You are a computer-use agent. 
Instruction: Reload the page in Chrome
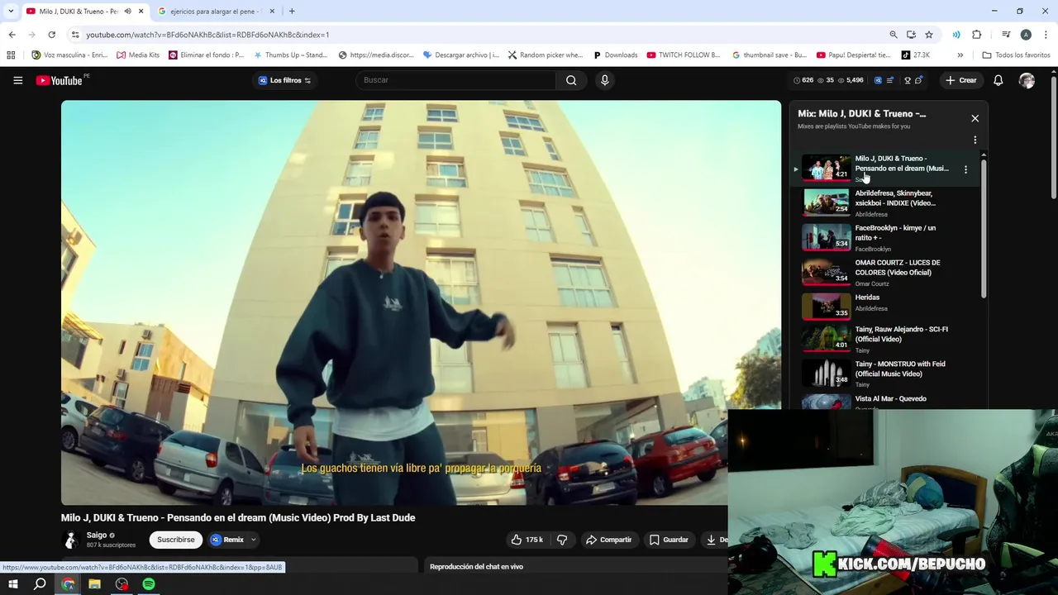[x=51, y=35]
